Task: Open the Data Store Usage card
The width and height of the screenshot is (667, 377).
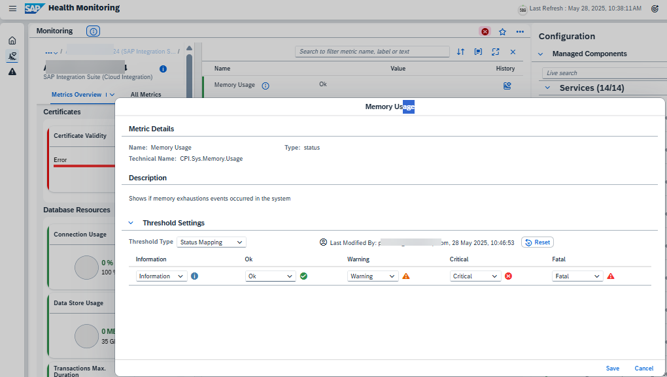Action: pos(81,325)
